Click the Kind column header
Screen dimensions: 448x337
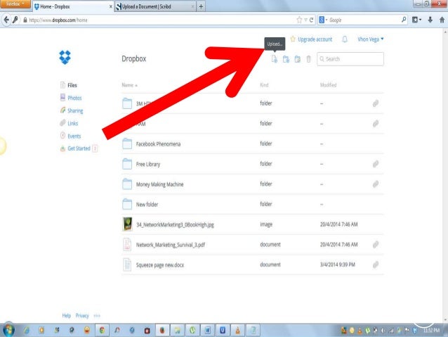click(264, 85)
